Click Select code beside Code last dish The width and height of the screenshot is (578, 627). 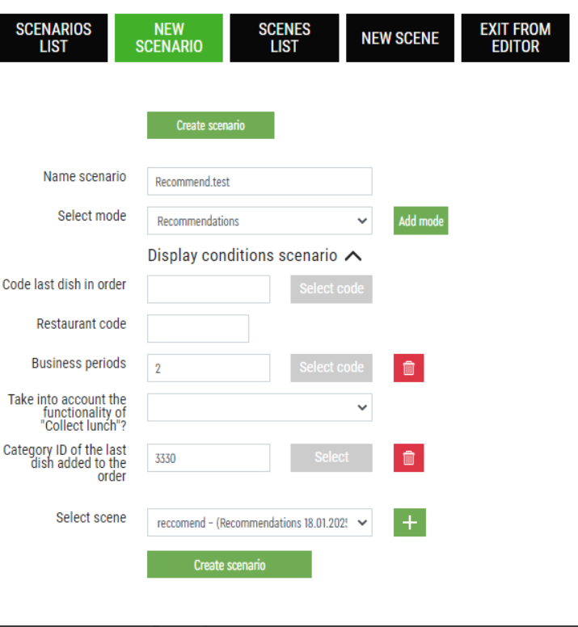tap(331, 288)
